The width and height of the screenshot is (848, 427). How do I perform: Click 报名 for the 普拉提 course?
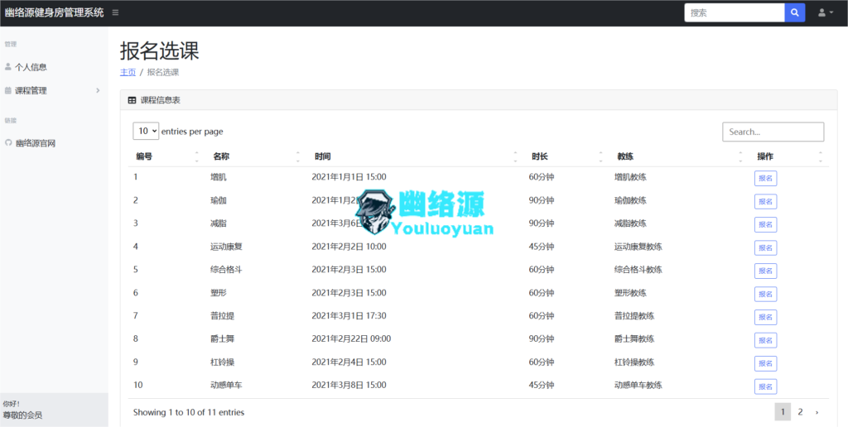(x=765, y=317)
